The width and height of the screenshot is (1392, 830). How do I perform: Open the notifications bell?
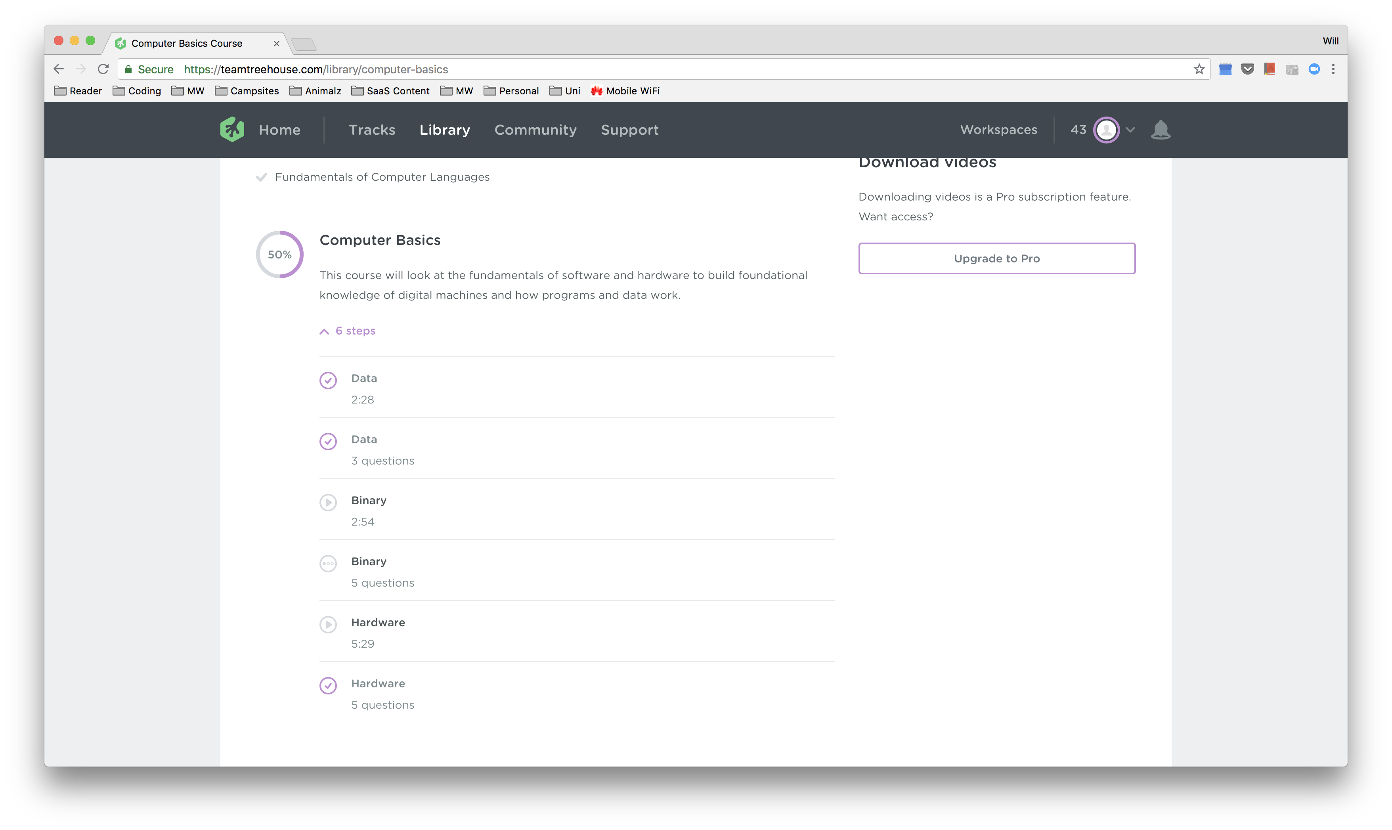coord(1161,130)
